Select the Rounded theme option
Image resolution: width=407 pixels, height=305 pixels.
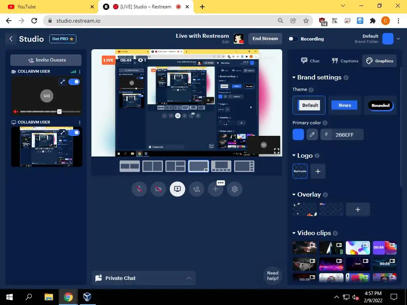point(380,105)
